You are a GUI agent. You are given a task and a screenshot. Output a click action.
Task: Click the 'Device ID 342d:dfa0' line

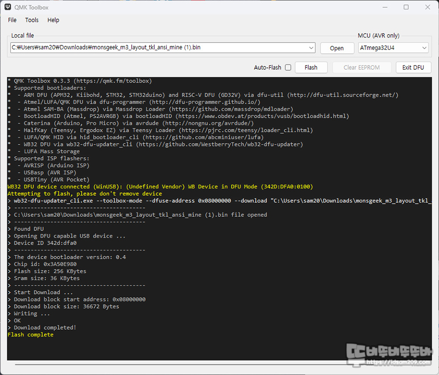click(x=42, y=243)
